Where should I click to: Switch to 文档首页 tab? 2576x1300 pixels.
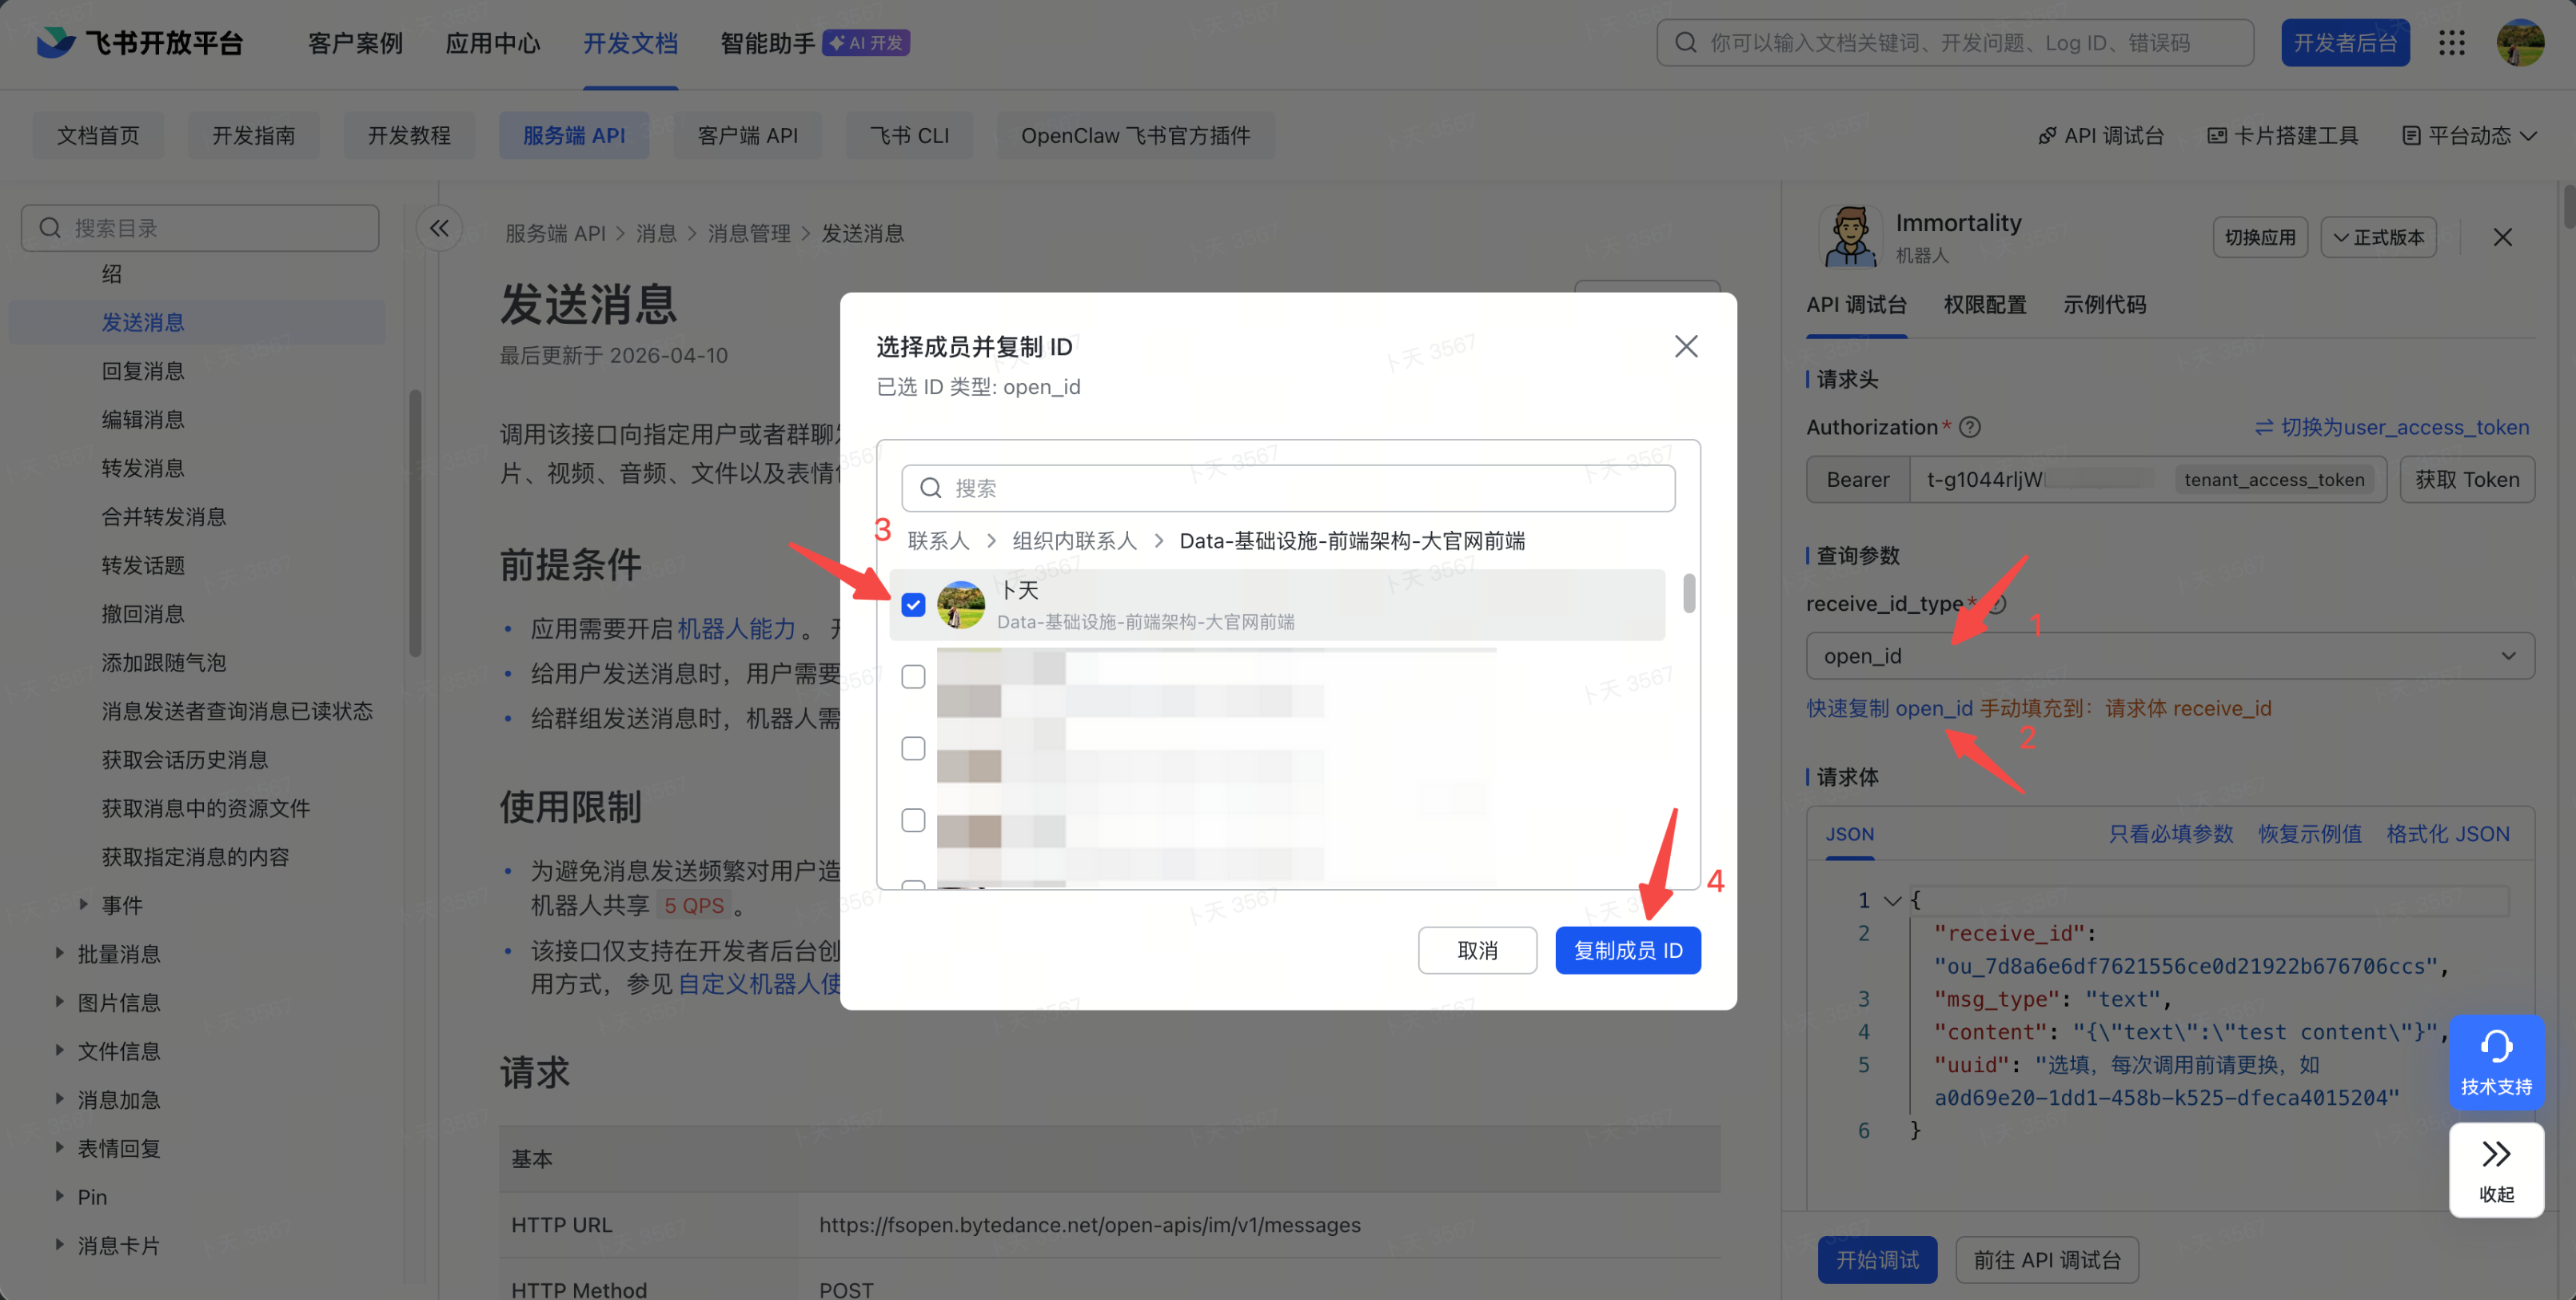pyautogui.click(x=98, y=135)
